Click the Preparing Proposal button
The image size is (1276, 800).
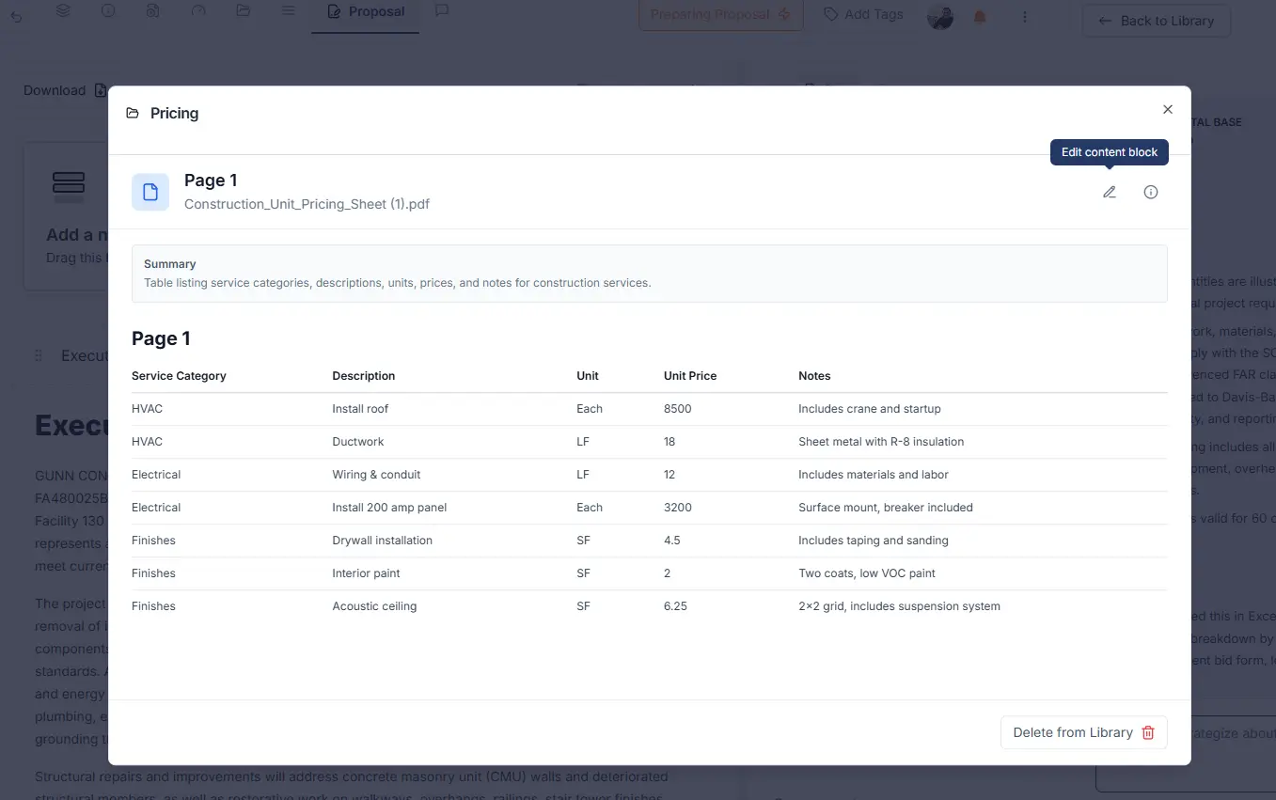pos(720,14)
